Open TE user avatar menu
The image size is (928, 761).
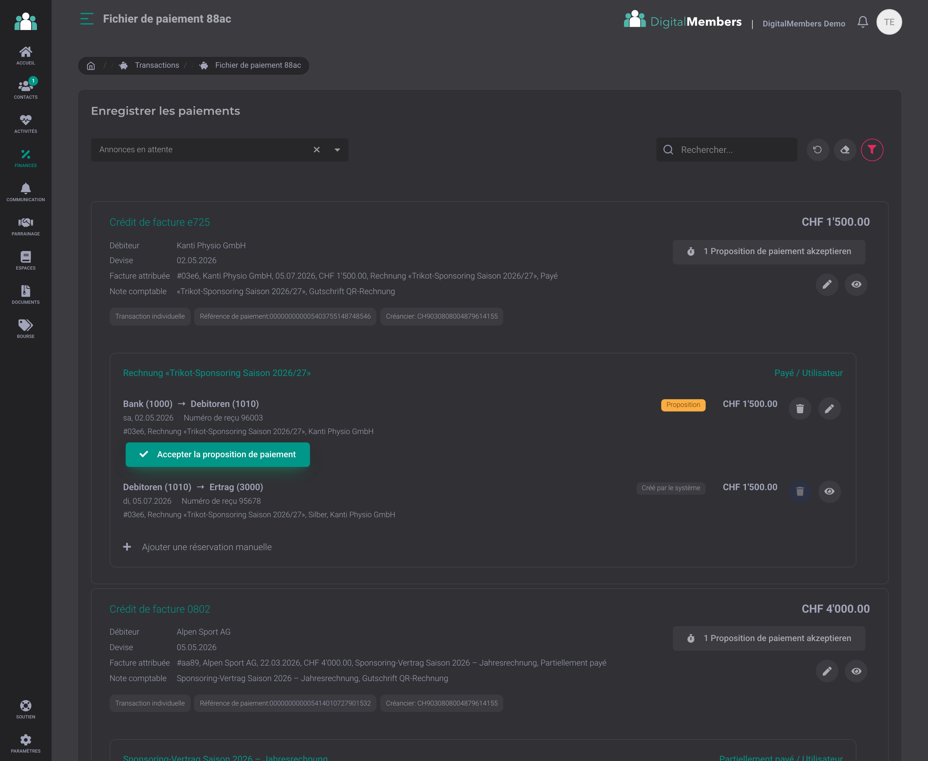[x=889, y=22]
